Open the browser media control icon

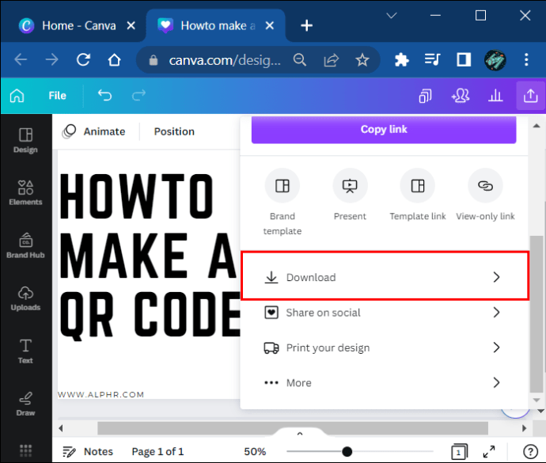pos(432,60)
